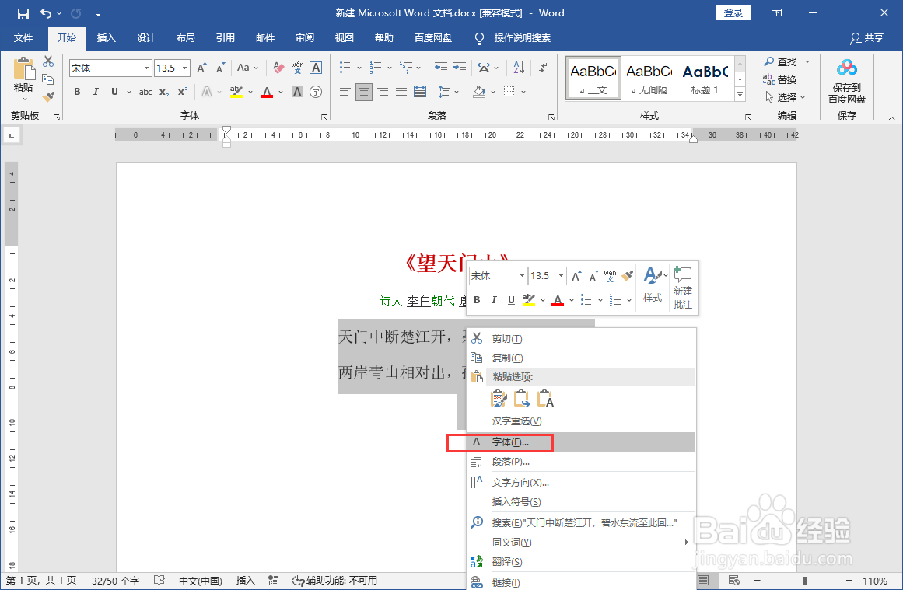Viewport: 903px width, 590px height.
Task: Decrease font size in ribbon
Action: coord(221,68)
